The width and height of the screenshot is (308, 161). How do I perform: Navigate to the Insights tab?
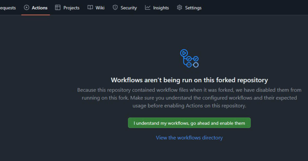click(x=161, y=8)
